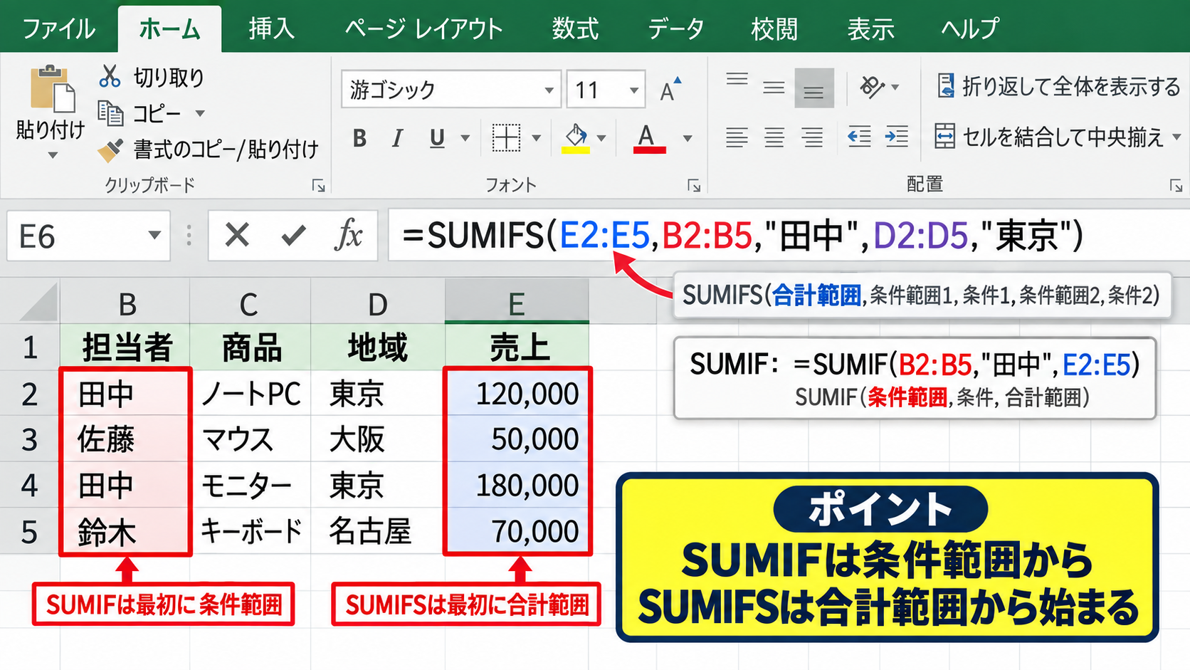Toggle align text right

pyautogui.click(x=811, y=137)
